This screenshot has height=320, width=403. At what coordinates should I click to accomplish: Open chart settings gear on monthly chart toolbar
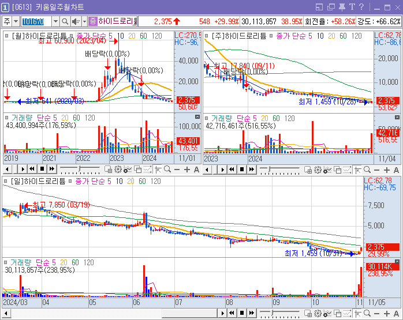[x=118, y=170]
